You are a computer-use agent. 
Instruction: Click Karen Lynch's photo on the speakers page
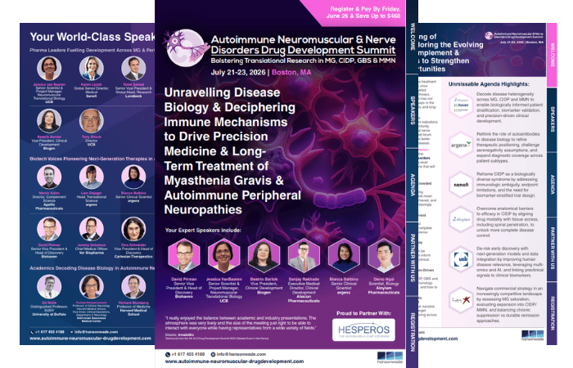coord(92,68)
